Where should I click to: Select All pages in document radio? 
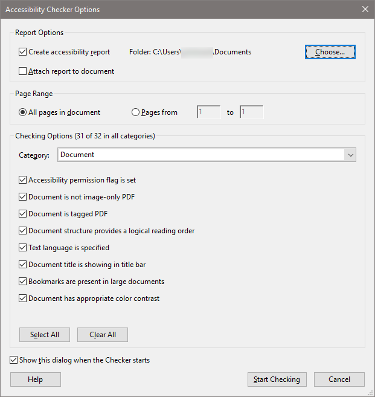tap(23, 112)
